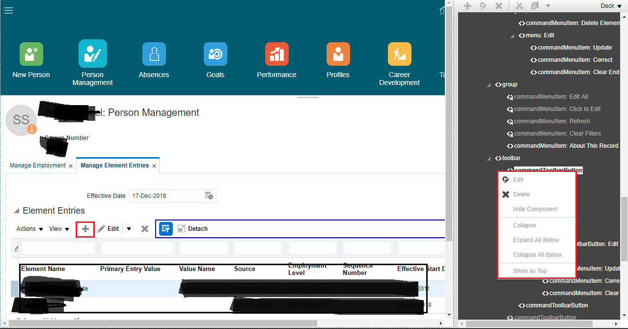This screenshot has width=628, height=329.
Task: Open the Actions dropdown menu
Action: click(30, 229)
